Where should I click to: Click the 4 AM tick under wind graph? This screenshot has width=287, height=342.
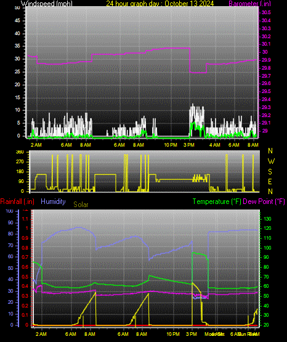pos(215,145)
